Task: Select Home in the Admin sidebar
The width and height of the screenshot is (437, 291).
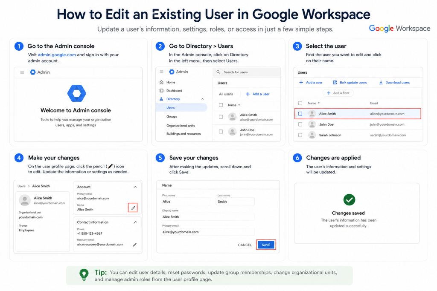Action: [171, 82]
